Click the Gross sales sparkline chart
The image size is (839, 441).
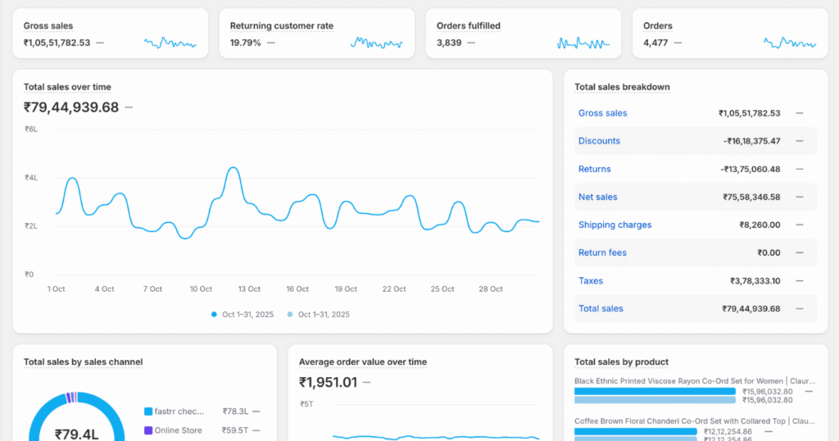[170, 43]
